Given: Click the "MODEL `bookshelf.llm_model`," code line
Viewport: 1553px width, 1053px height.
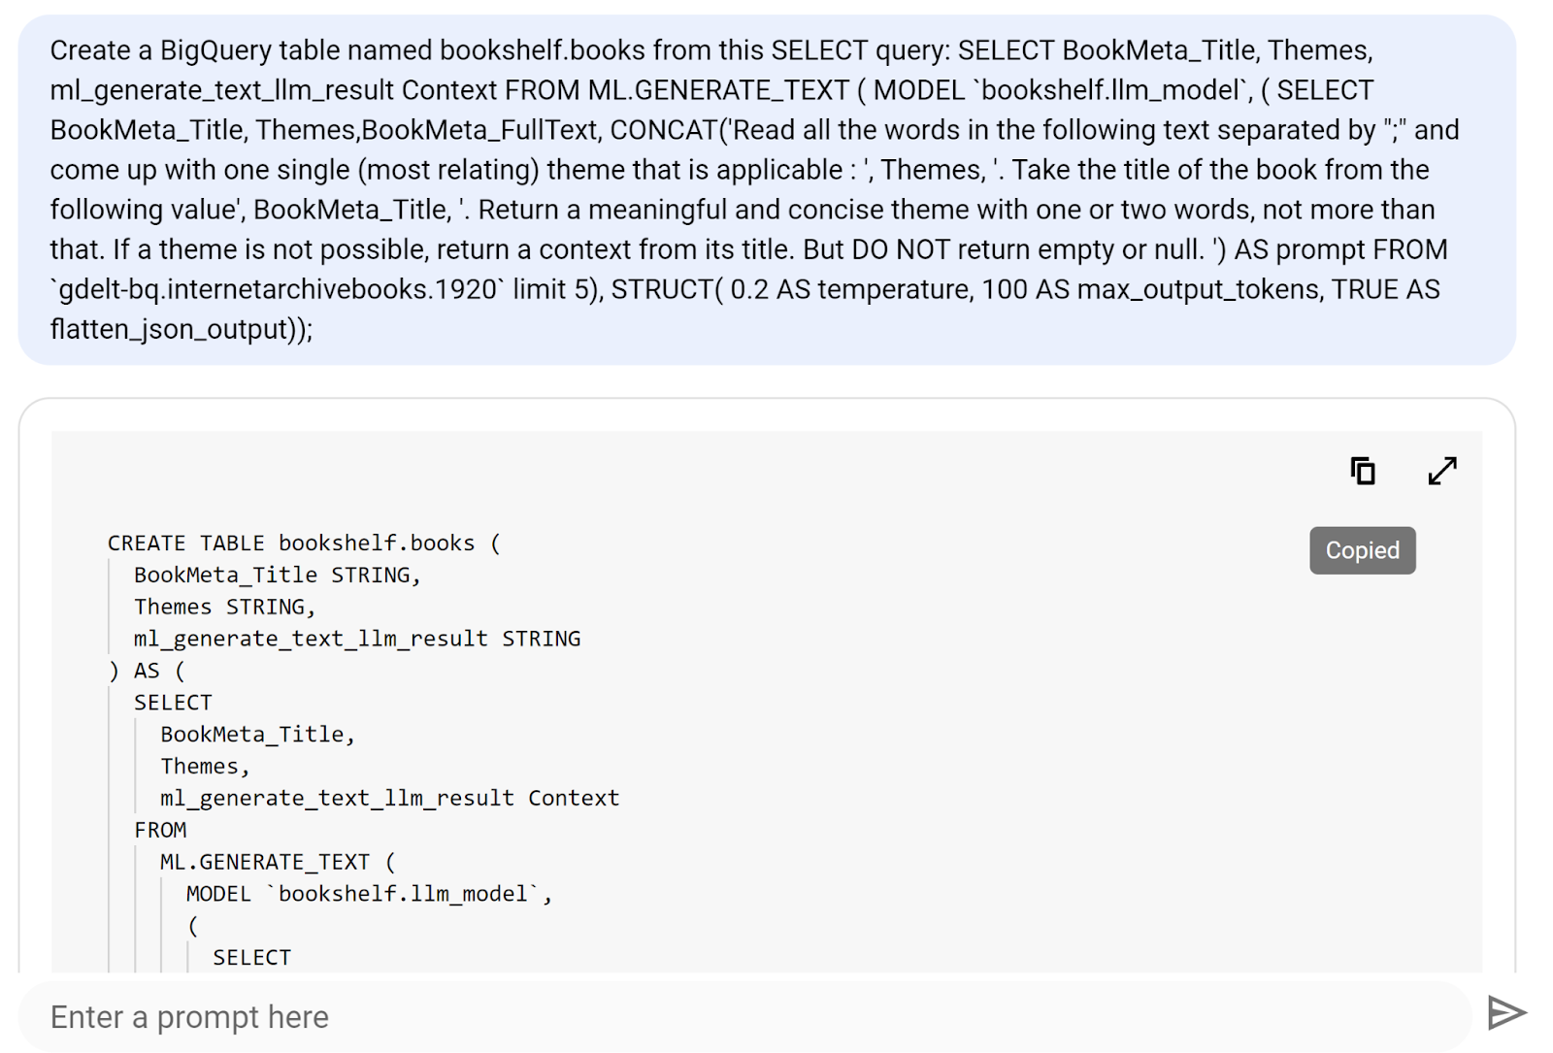Looking at the screenshot, I should coord(369,894).
